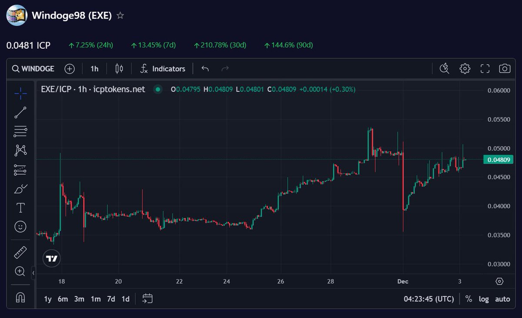
Task: Redo the last chart action
Action: tap(225, 69)
